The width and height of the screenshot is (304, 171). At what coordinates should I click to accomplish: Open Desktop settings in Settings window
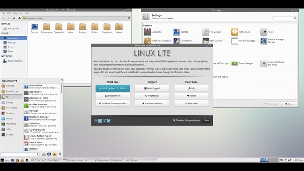(x=180, y=32)
